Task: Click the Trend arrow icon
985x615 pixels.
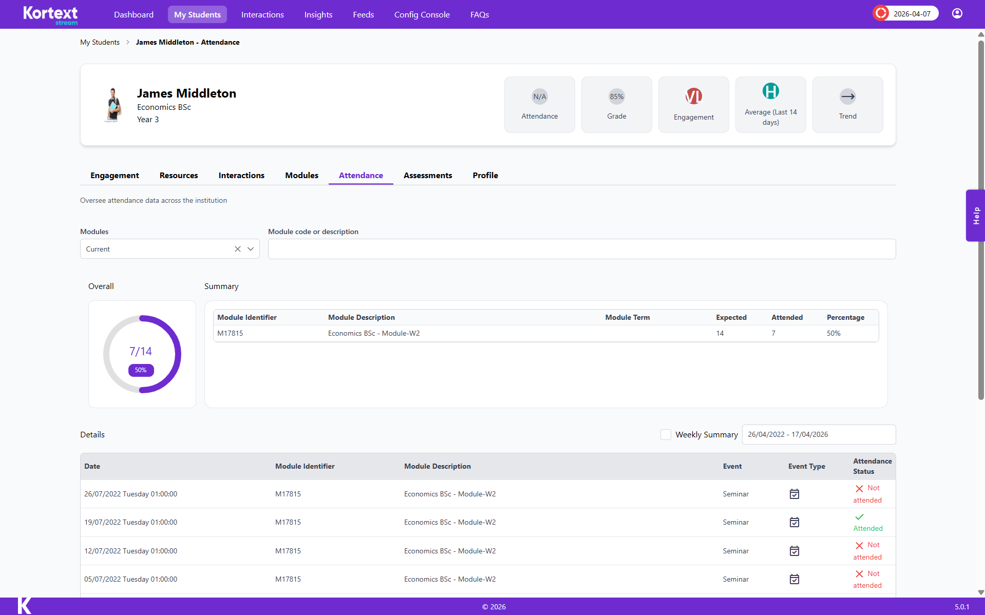Action: [847, 97]
